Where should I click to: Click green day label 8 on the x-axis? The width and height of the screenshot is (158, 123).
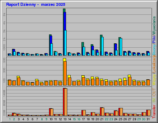[x=42, y=119]
